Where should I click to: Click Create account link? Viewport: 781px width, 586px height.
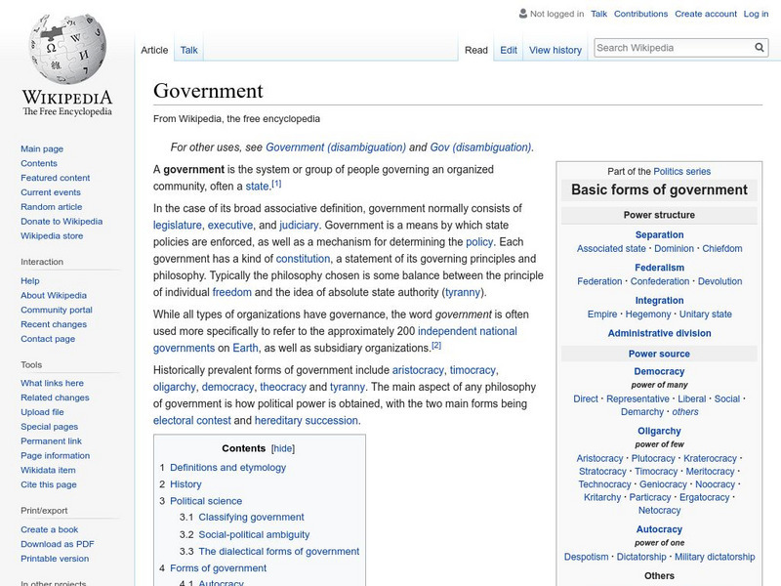pyautogui.click(x=705, y=14)
